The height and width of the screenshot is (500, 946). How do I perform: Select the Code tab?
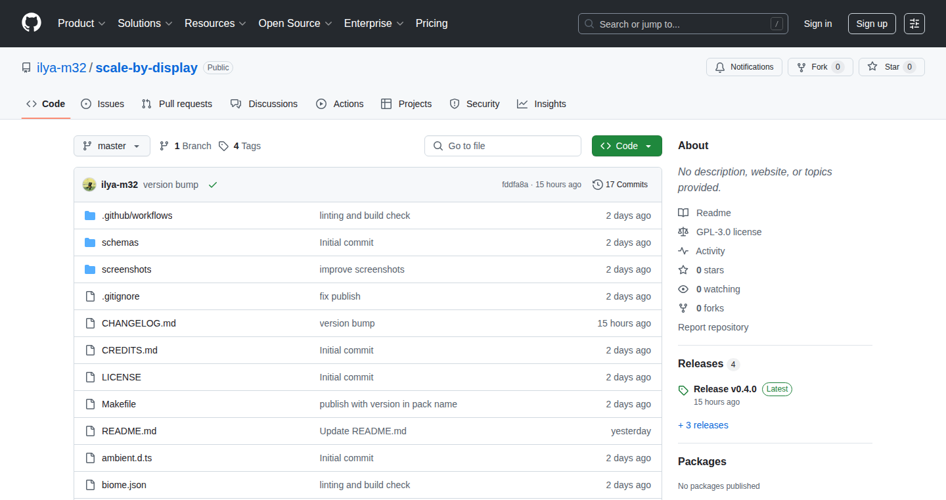click(46, 104)
